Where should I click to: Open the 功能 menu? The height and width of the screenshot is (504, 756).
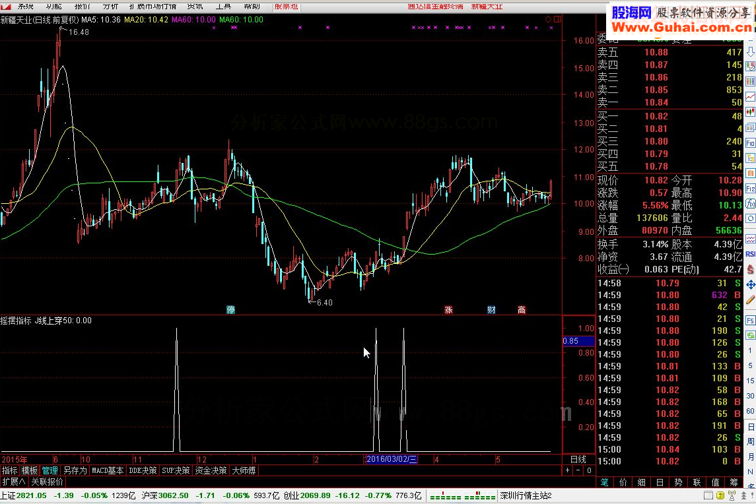[x=53, y=6]
